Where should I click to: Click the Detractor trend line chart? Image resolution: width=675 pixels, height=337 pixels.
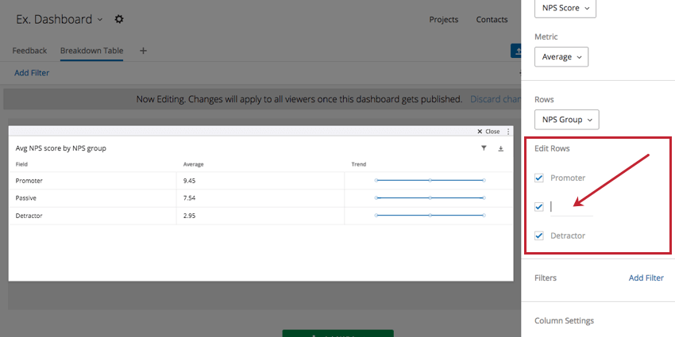pos(430,215)
